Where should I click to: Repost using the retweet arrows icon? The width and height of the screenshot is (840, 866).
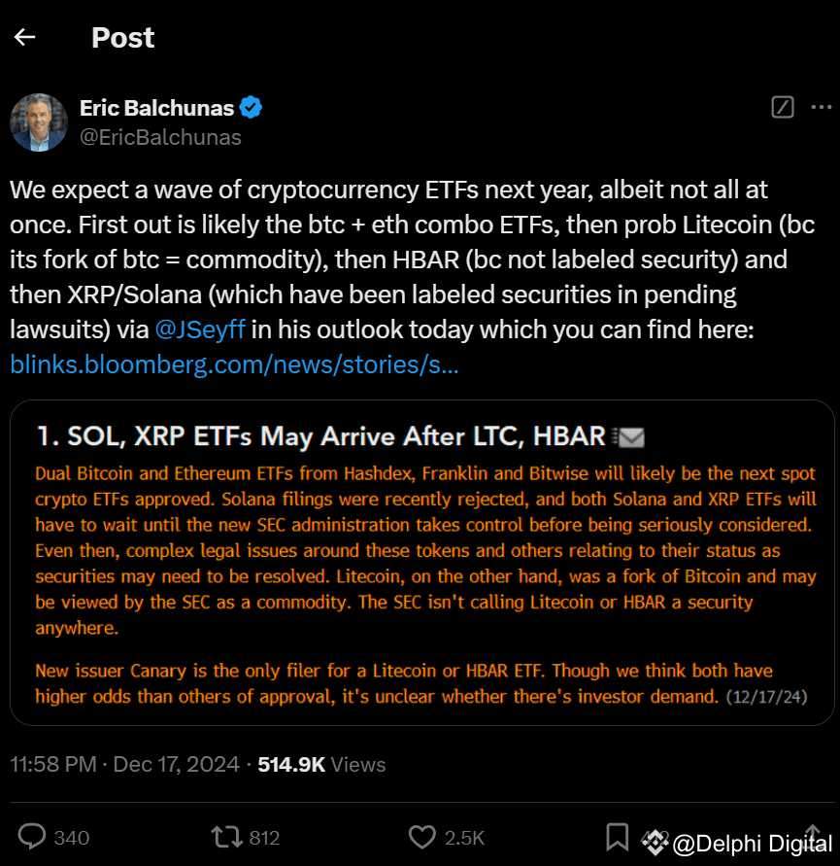(x=224, y=837)
